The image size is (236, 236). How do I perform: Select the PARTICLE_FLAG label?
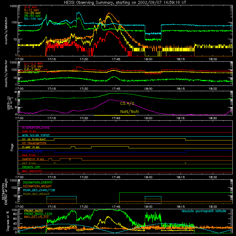click(x=33, y=159)
